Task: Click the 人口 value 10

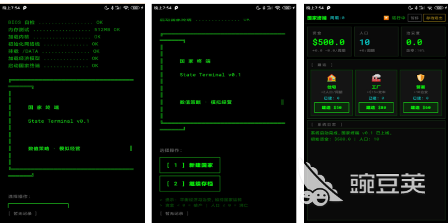Action: click(x=364, y=42)
